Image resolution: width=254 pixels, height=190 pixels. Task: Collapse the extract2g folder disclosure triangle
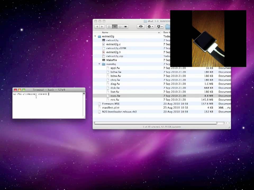pos(95,36)
